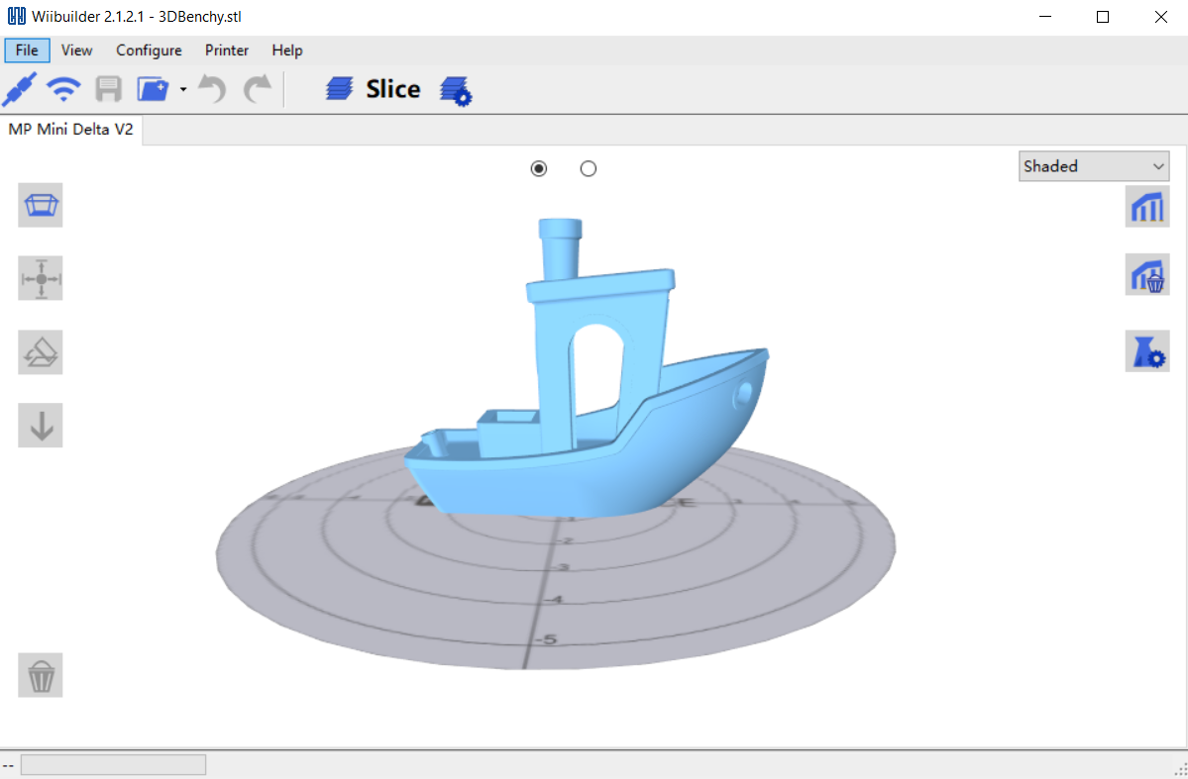Viewport: 1188px width, 779px height.
Task: Click the progress bar in status bar
Action: tap(113, 764)
